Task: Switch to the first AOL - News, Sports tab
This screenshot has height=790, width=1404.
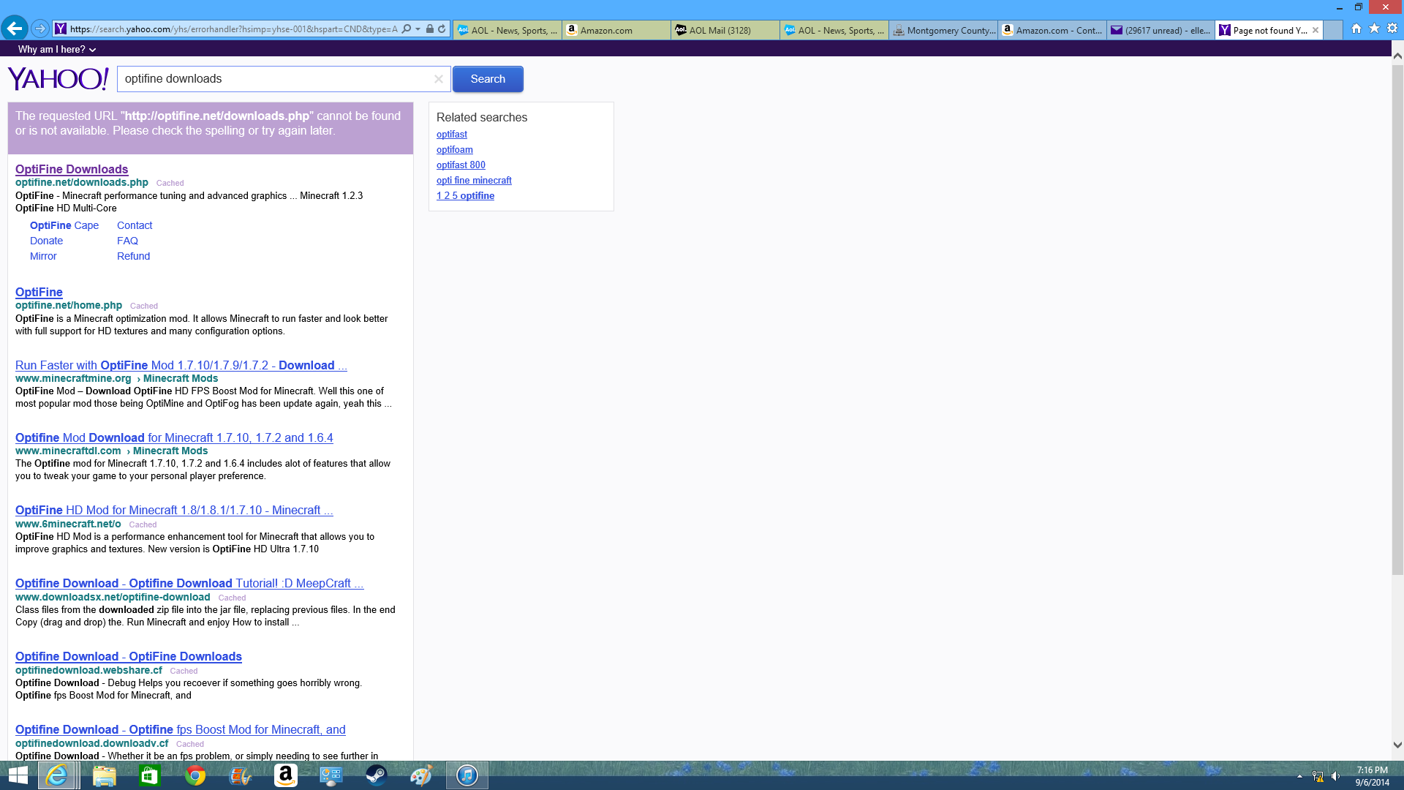Action: [x=507, y=30]
